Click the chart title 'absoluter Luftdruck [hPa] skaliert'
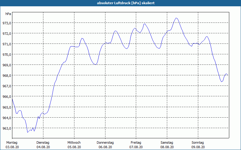 (x=126, y=3)
